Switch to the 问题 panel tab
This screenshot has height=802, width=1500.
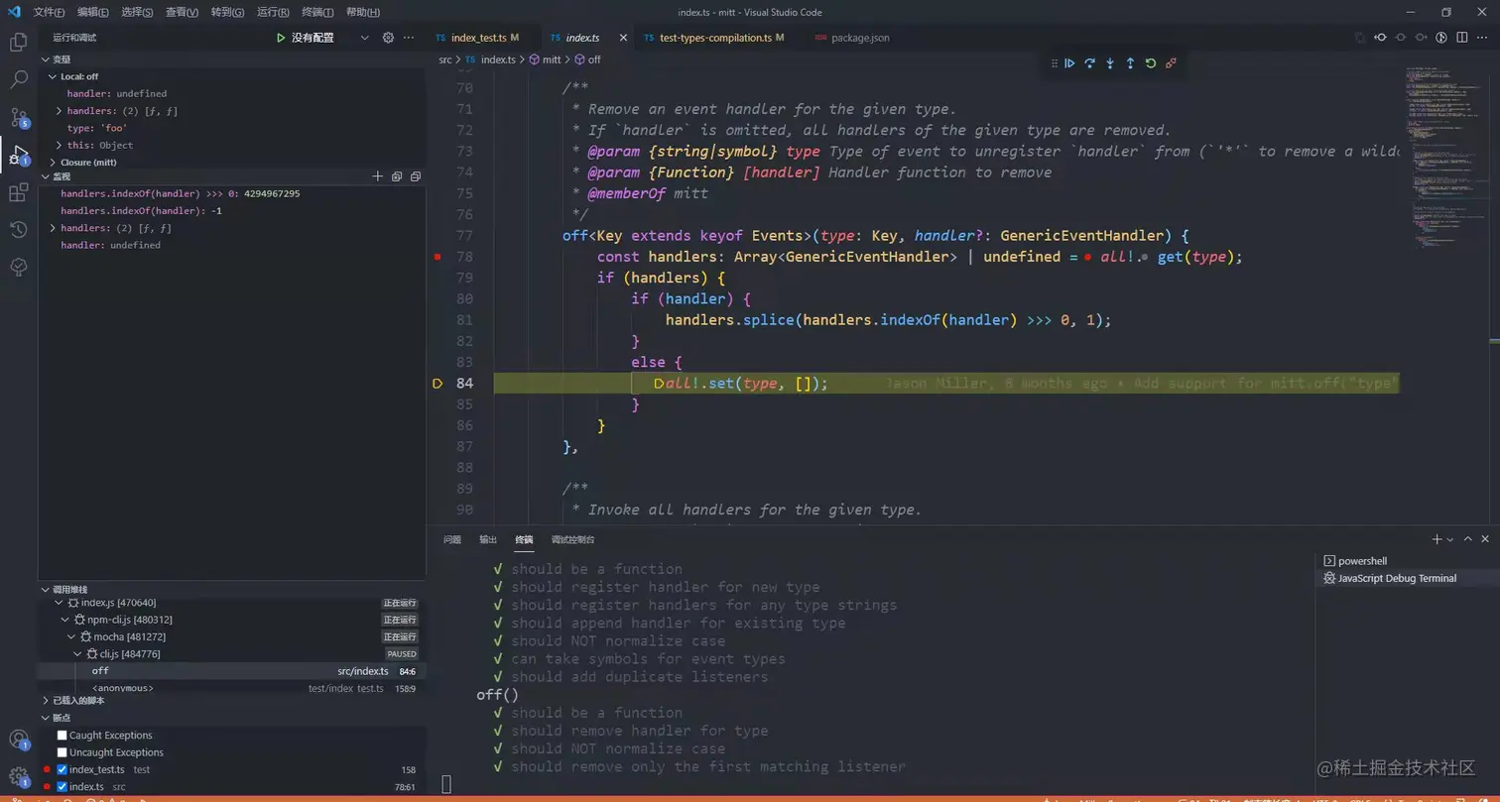point(452,539)
